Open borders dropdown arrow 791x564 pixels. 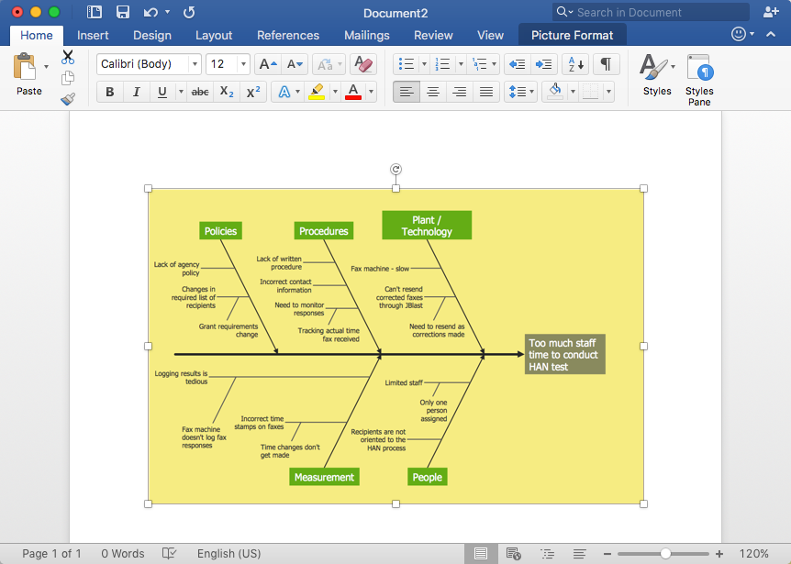(x=609, y=92)
